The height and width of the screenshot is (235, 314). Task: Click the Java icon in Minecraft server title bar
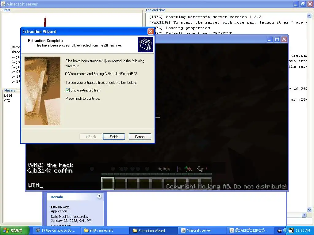click(x=3, y=4)
